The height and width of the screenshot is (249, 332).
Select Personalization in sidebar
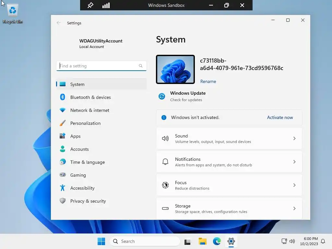coord(101,123)
